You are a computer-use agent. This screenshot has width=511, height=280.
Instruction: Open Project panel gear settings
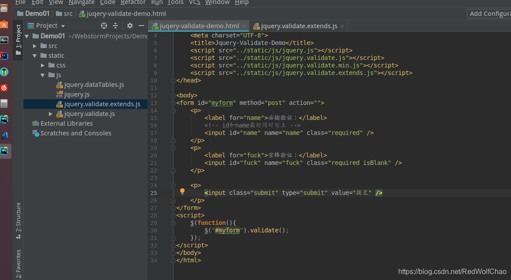coord(130,26)
